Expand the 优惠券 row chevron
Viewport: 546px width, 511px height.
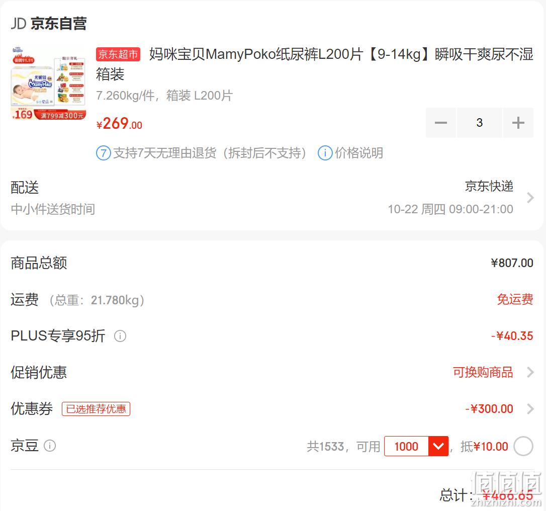(x=530, y=409)
